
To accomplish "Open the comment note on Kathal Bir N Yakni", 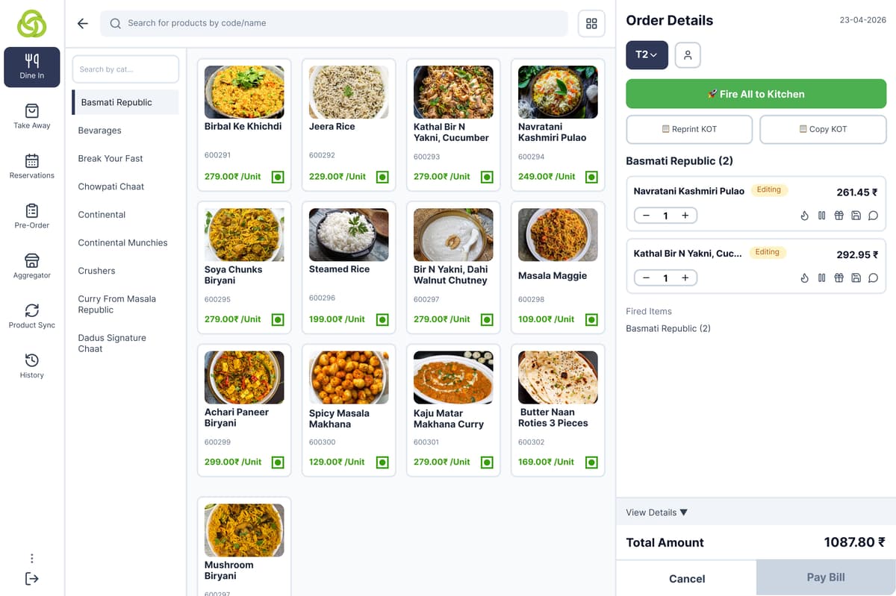I will 873,278.
